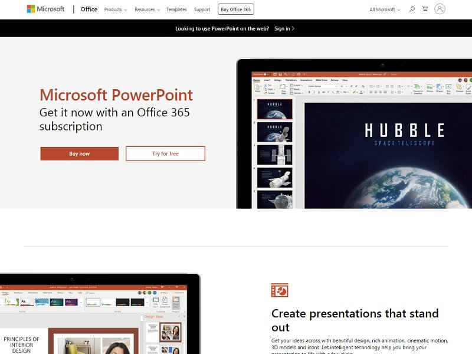This screenshot has width=472, height=354.
Task: Select the first Hubble slide thumbnail with the red border
Action: pos(274,109)
